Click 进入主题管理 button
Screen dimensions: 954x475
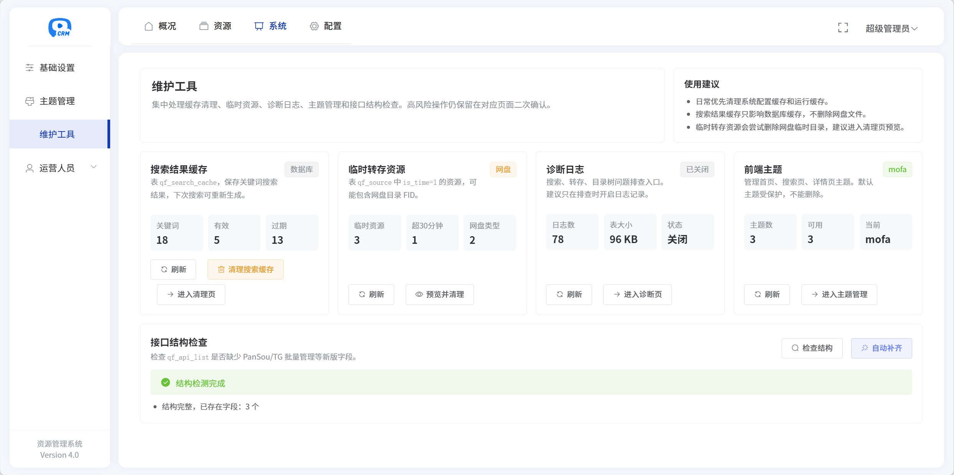tap(839, 294)
